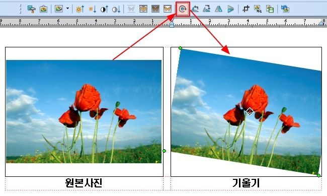Click the paint roller style-copy icon
This screenshot has width=327, height=196.
click(x=32, y=9)
